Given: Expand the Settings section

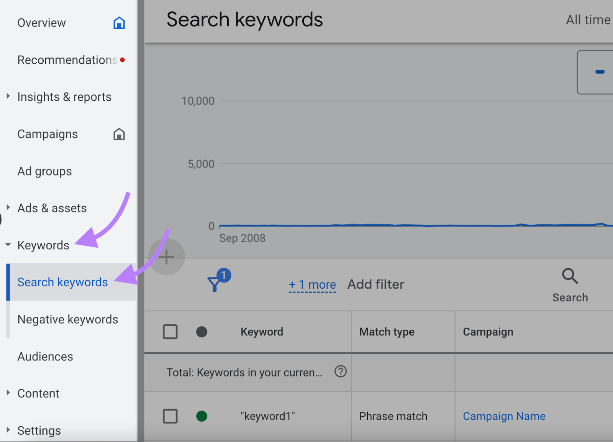Looking at the screenshot, I should pos(8,430).
